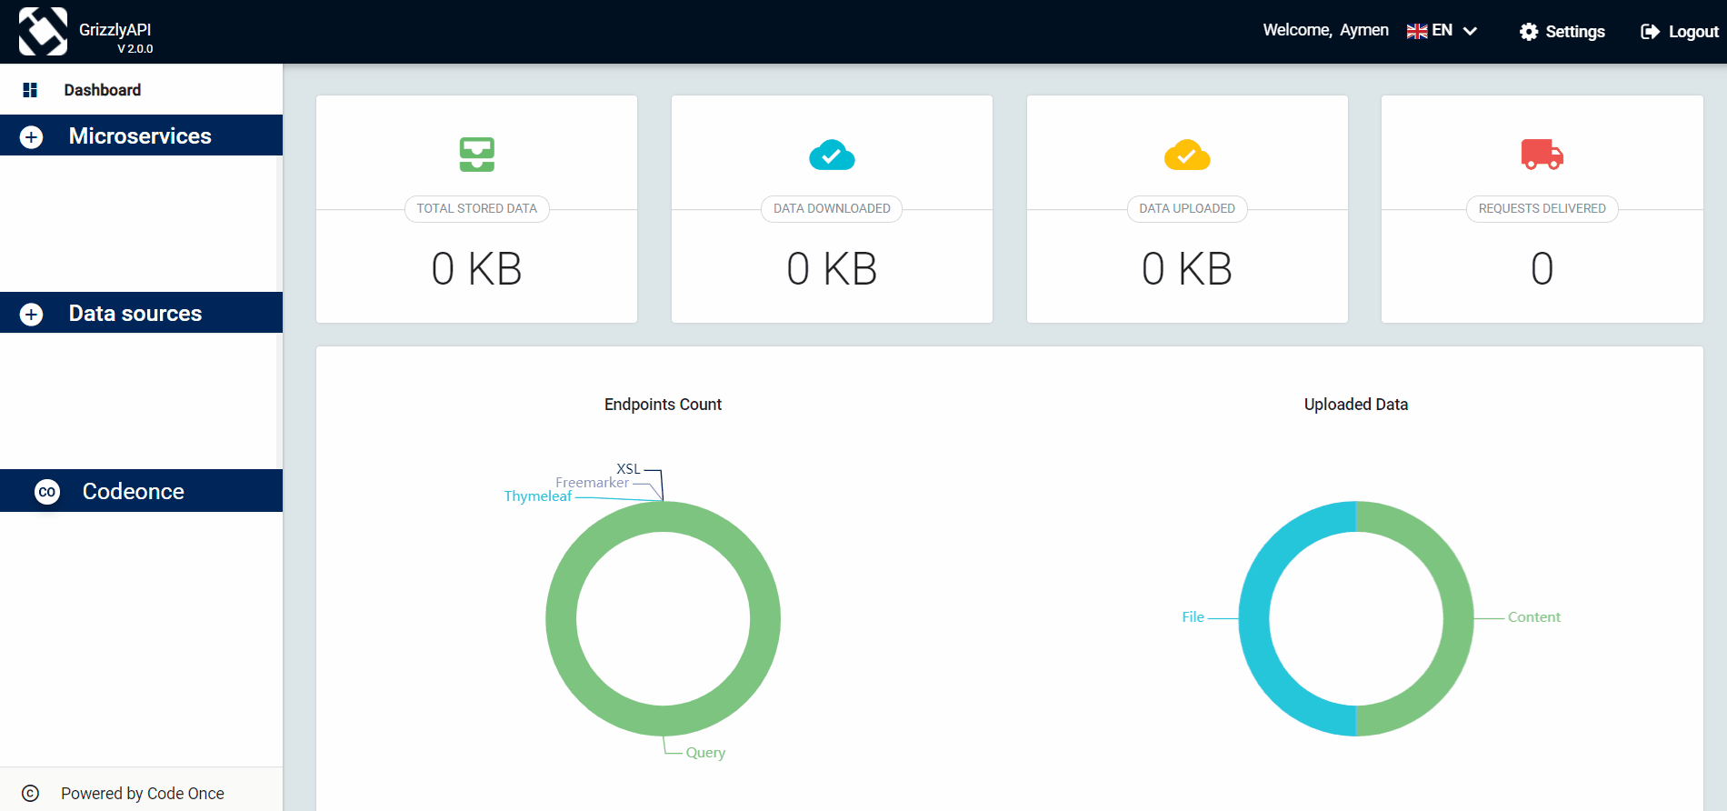
Task: Click the DATA UPLOADED label pill
Action: pyautogui.click(x=1187, y=208)
